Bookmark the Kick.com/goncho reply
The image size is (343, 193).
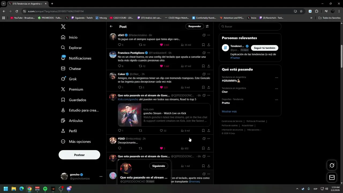[x=203, y=131]
